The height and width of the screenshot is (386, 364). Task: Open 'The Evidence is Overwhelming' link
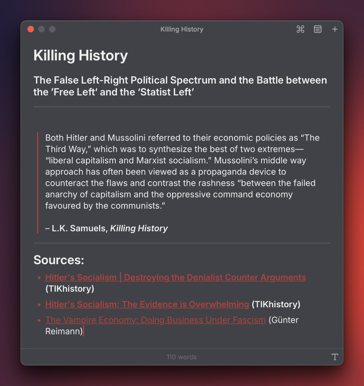(x=147, y=304)
